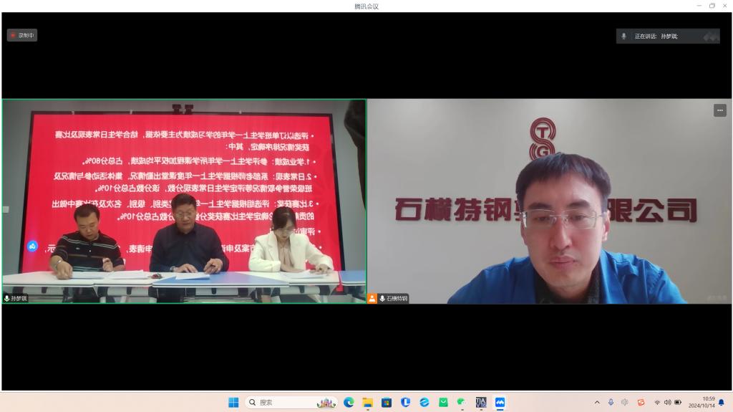Click the 正在讲话 孙梦琪 speaker indicator
Viewport: 733px width, 412px height.
pyautogui.click(x=668, y=36)
